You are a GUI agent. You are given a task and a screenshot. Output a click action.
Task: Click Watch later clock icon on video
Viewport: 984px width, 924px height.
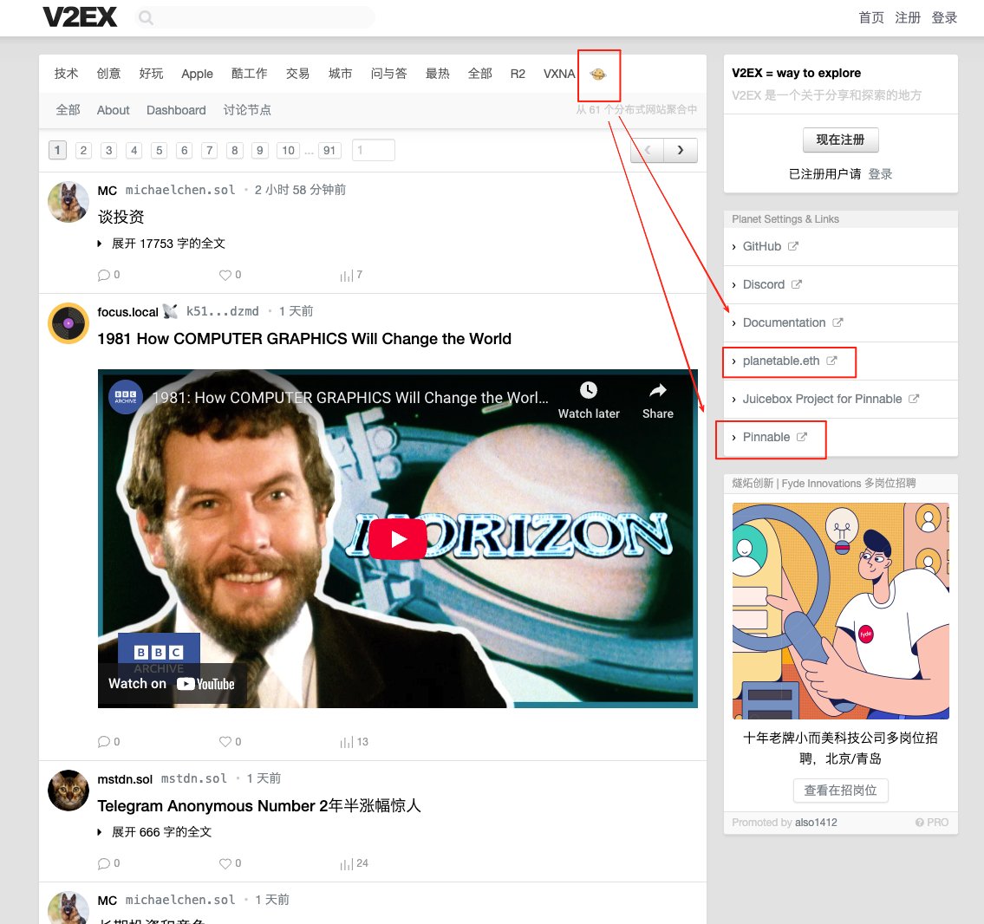point(589,390)
